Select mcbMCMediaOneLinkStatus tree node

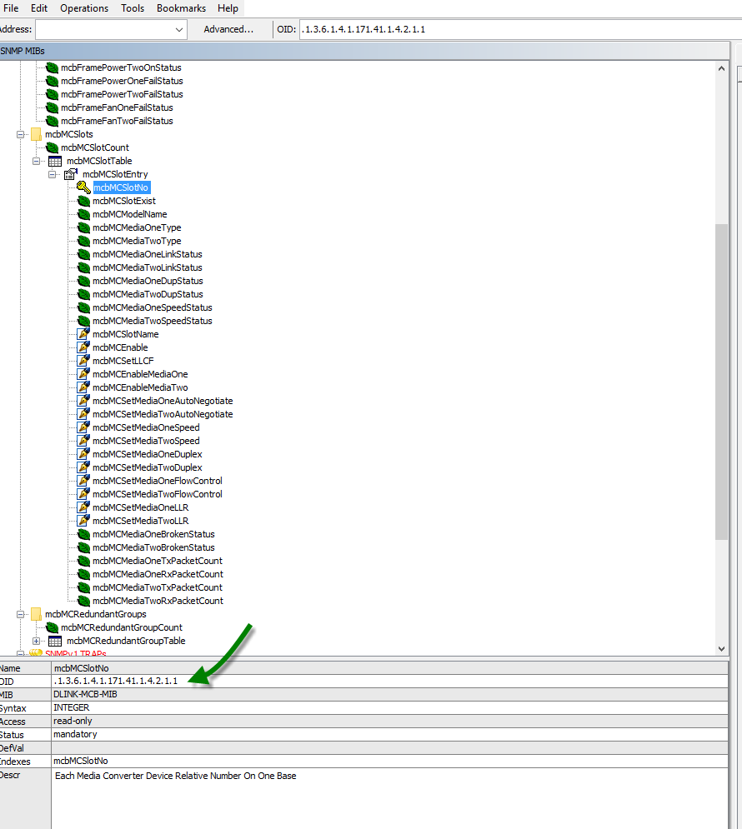point(147,254)
